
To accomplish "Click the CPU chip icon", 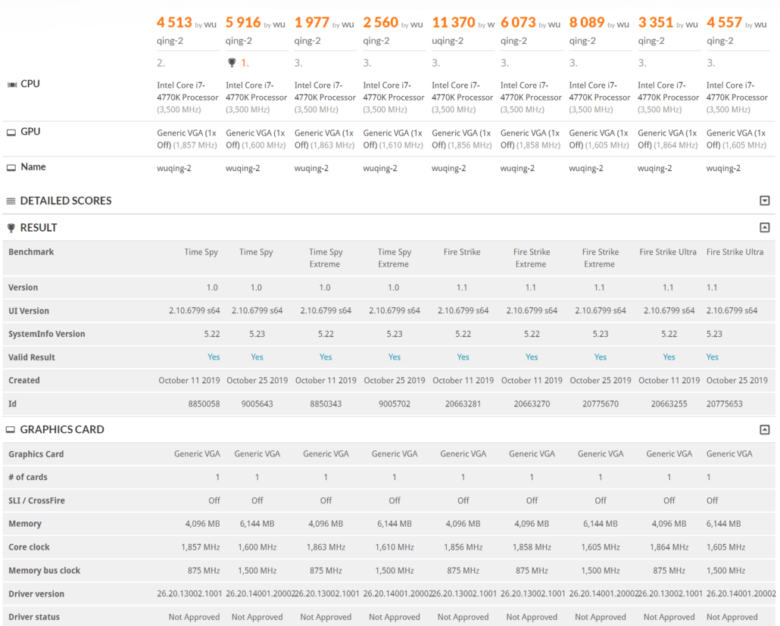I will pos(11,84).
